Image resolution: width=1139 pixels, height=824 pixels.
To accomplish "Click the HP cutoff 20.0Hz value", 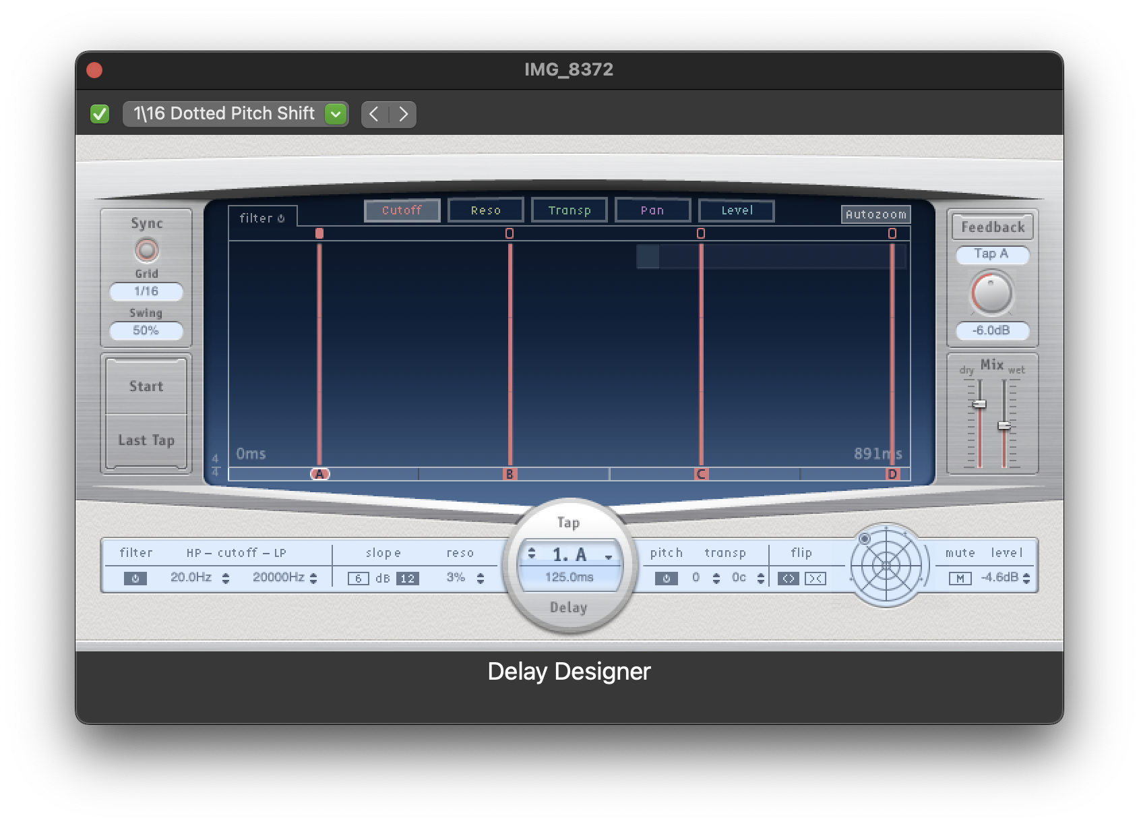I will [x=191, y=577].
